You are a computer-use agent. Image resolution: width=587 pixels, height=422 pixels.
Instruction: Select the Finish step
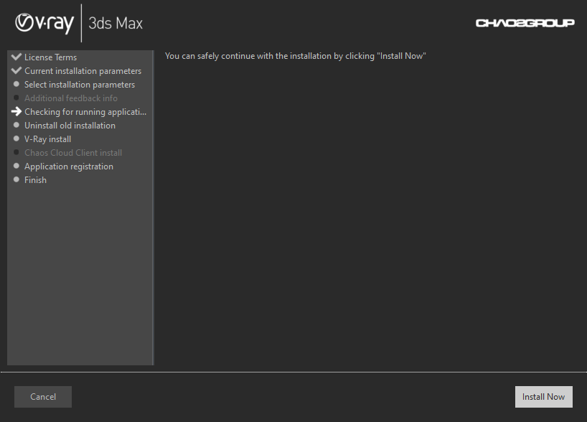(x=35, y=179)
